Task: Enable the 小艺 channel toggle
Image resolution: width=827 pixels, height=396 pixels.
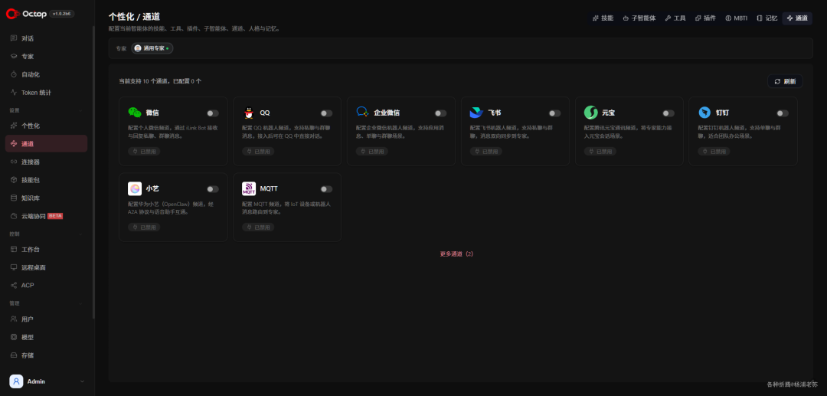Action: 213,189
